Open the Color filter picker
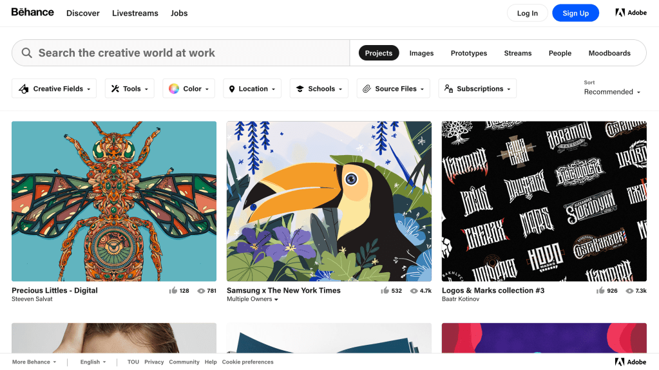659x370 pixels. coord(189,89)
